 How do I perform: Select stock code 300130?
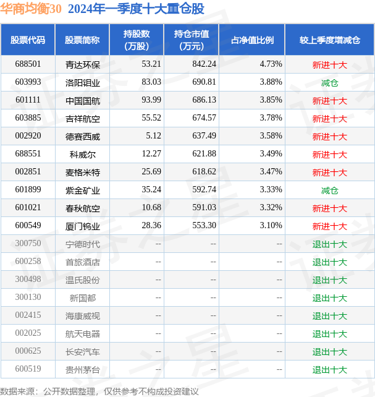point(28,298)
